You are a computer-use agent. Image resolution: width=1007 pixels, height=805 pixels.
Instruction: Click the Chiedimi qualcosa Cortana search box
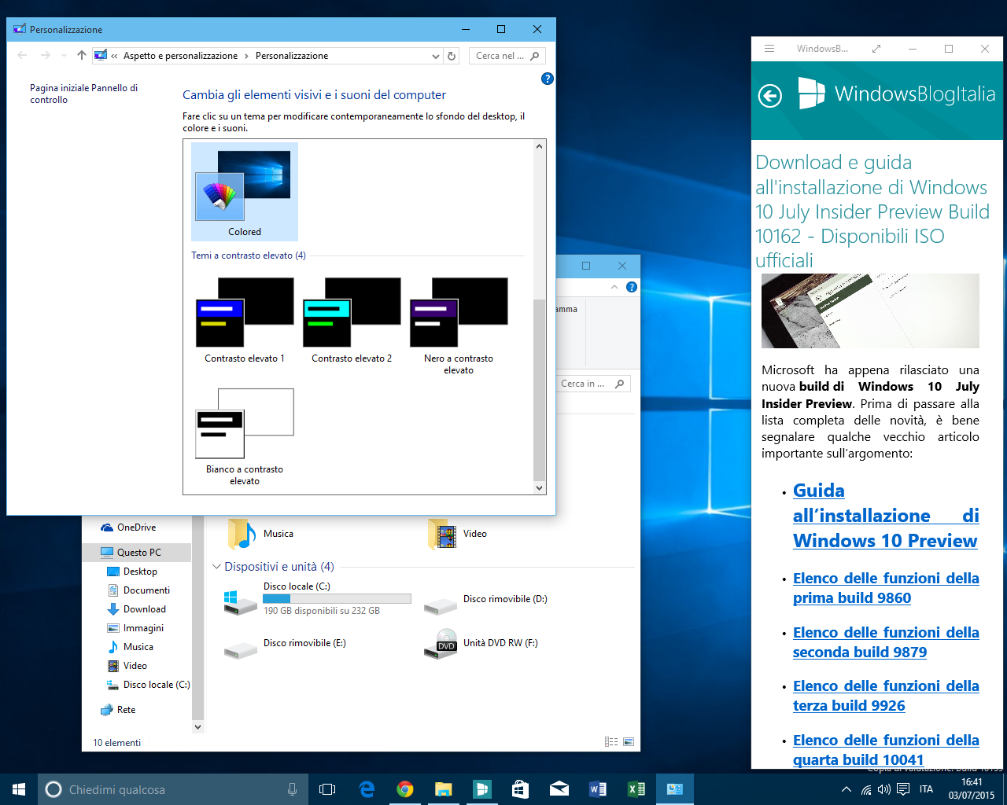pyautogui.click(x=172, y=789)
